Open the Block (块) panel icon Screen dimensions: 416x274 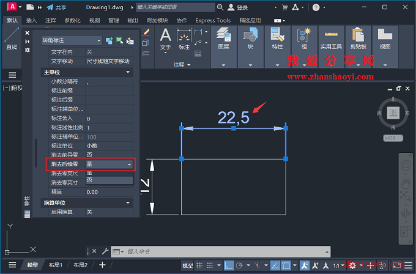pos(250,34)
